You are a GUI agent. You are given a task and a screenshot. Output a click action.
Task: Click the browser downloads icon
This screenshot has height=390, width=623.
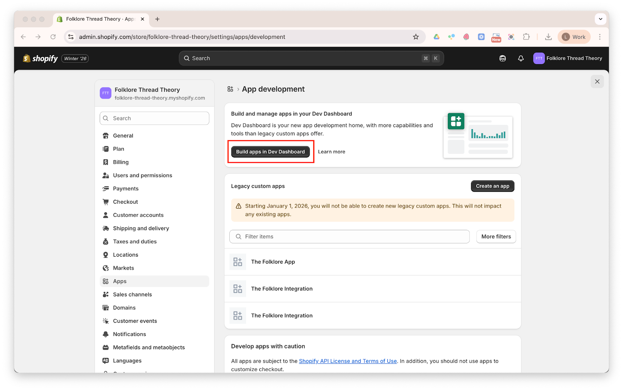[548, 37]
